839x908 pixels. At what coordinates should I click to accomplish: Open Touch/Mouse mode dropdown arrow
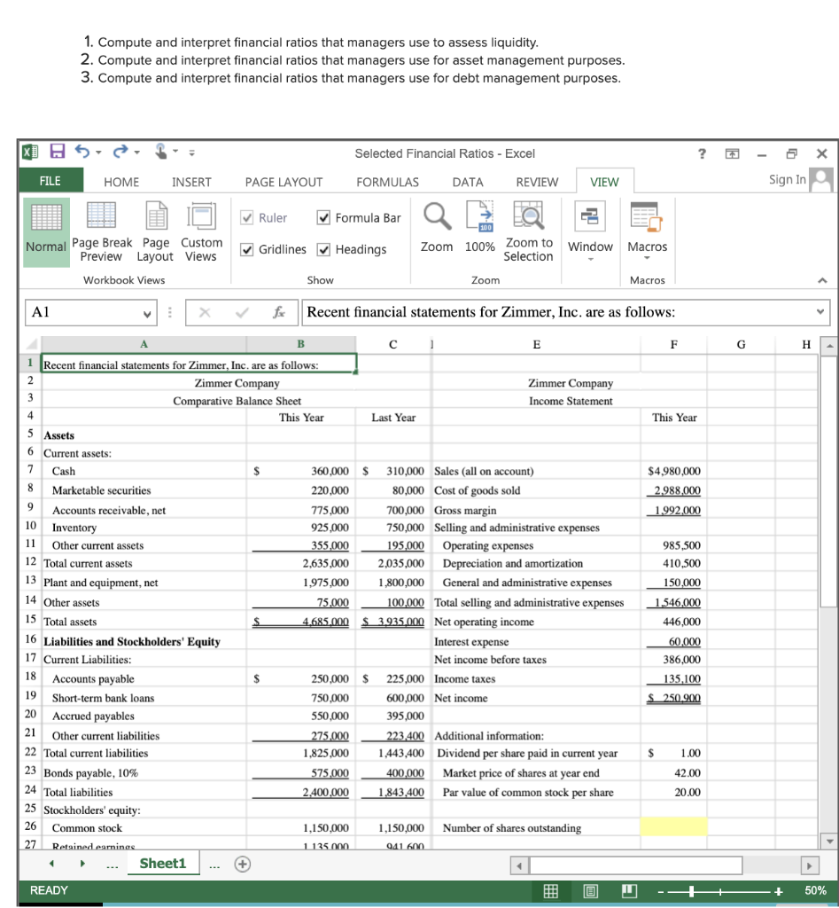point(175,153)
